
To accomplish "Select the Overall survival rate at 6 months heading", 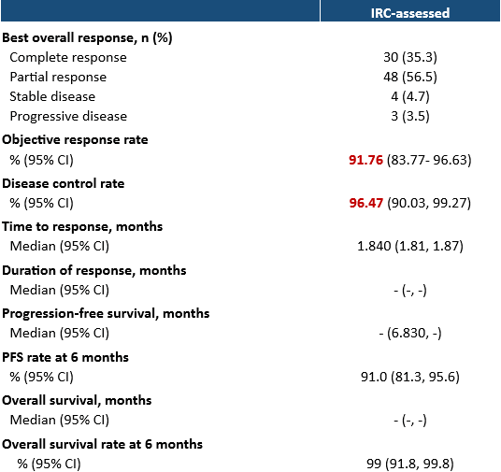I will click(102, 444).
